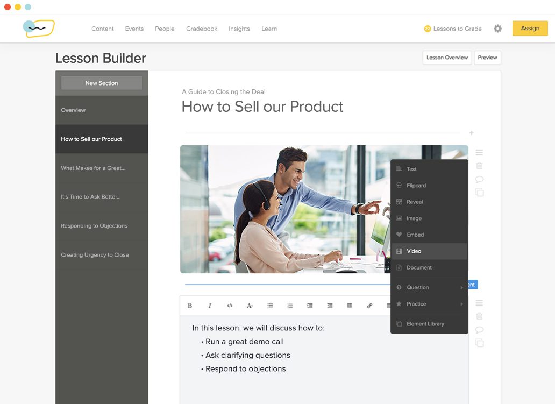This screenshot has width=555, height=404.
Task: Go to People in the top navigation
Action: pos(165,29)
